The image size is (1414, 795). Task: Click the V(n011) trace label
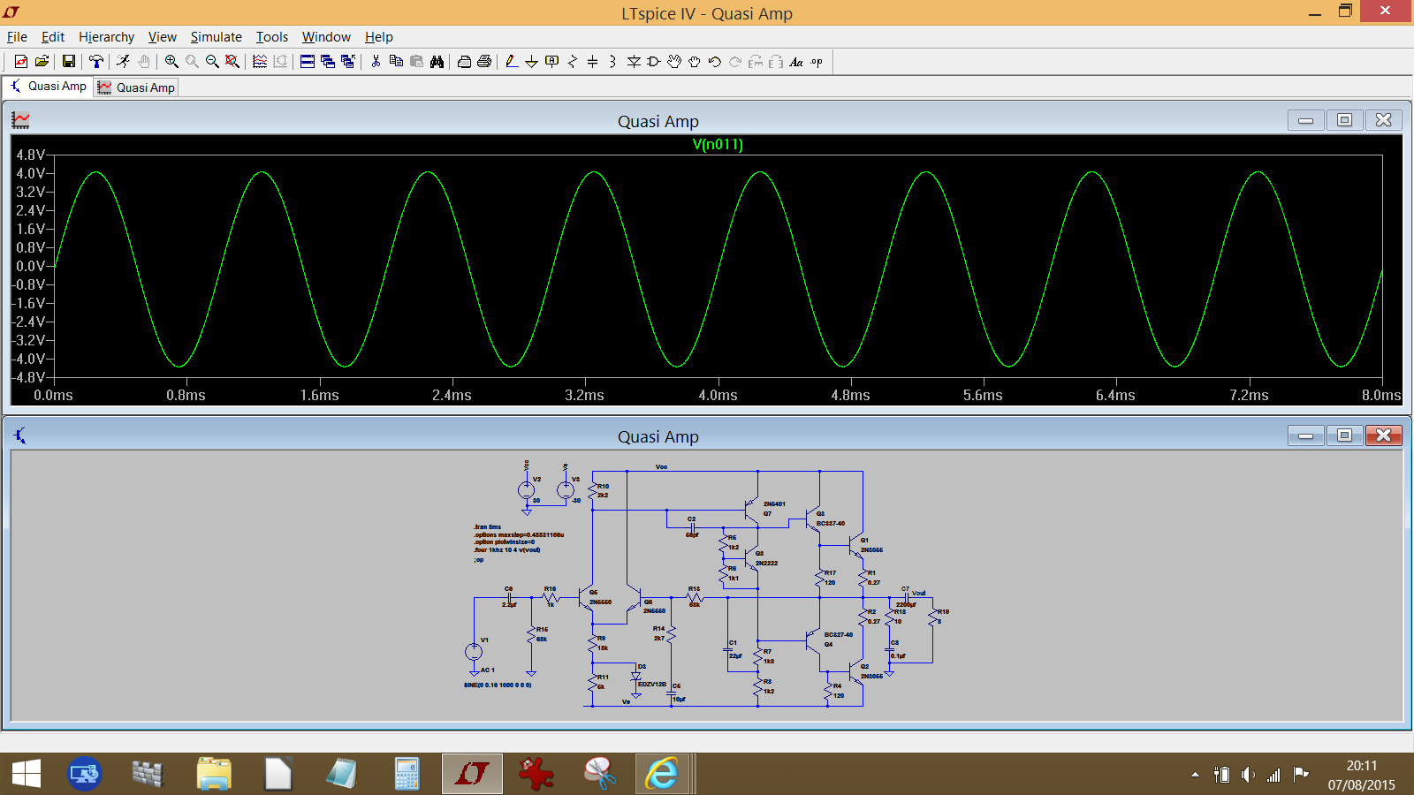coord(718,144)
